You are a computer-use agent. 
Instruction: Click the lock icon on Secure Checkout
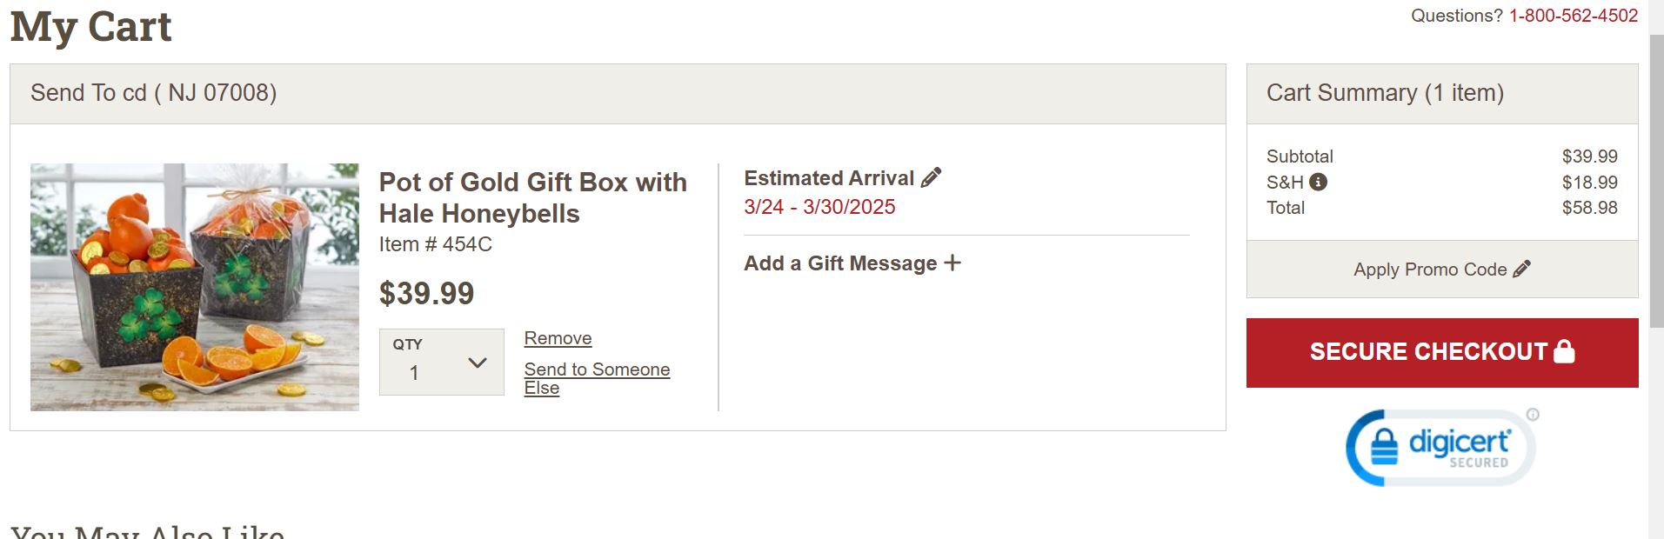click(x=1565, y=351)
